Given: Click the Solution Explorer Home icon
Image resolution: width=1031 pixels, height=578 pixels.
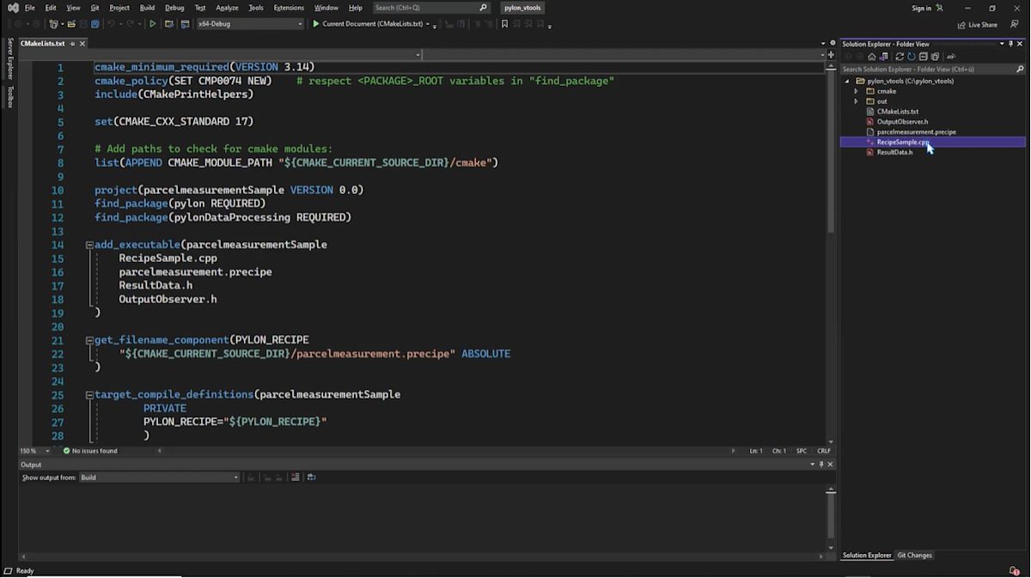Looking at the screenshot, I should coord(871,56).
